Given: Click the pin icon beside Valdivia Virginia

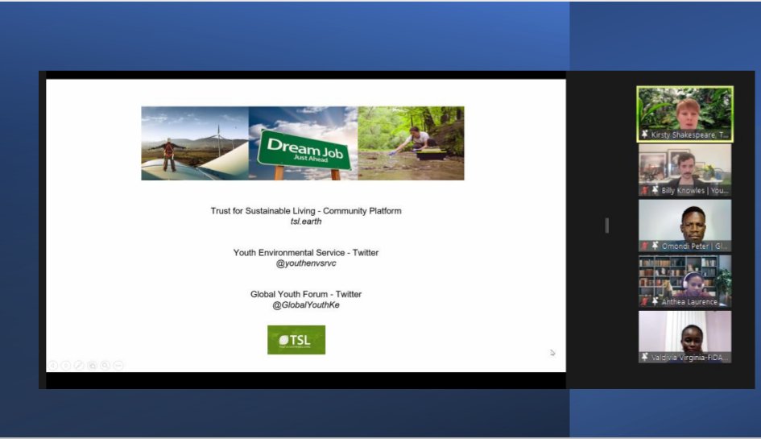Looking at the screenshot, I should (x=644, y=358).
